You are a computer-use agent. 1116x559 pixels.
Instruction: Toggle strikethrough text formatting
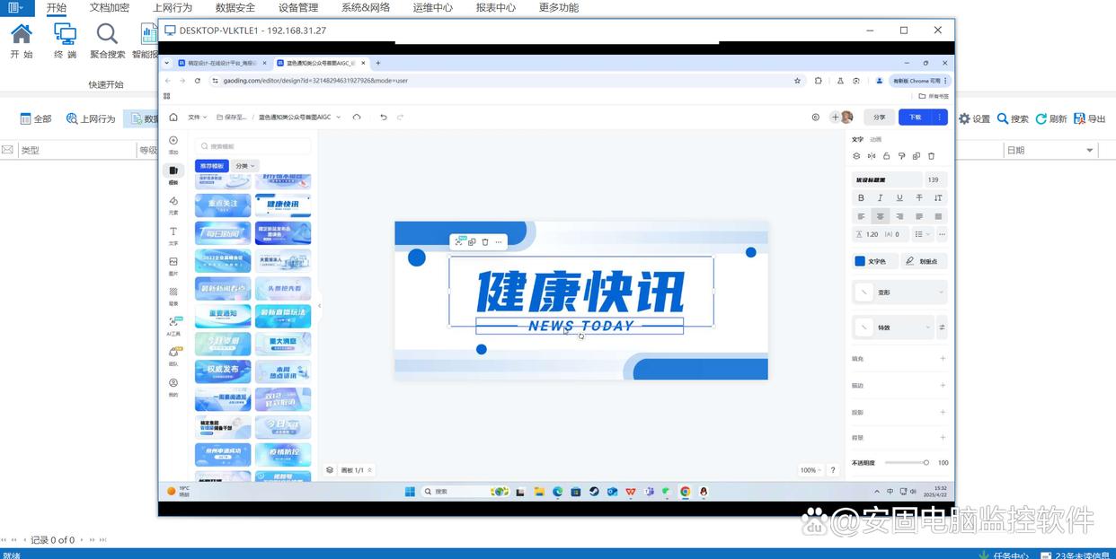(919, 197)
